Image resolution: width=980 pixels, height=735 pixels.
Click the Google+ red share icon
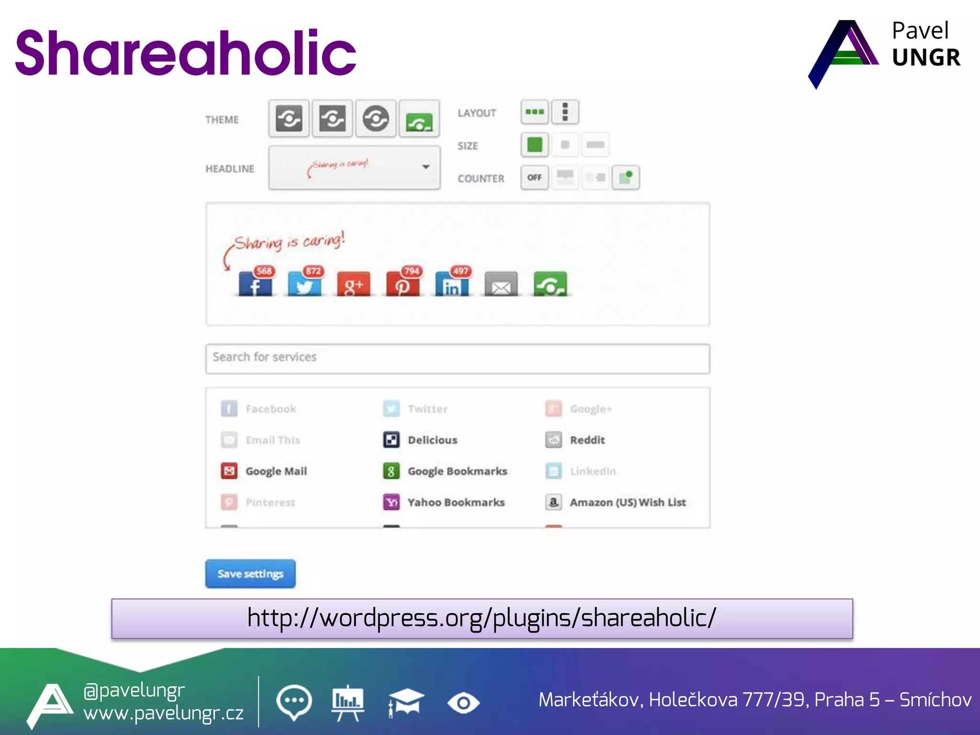click(353, 284)
